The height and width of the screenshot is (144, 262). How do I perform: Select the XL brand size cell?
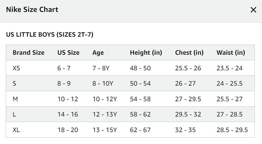pyautogui.click(x=16, y=130)
